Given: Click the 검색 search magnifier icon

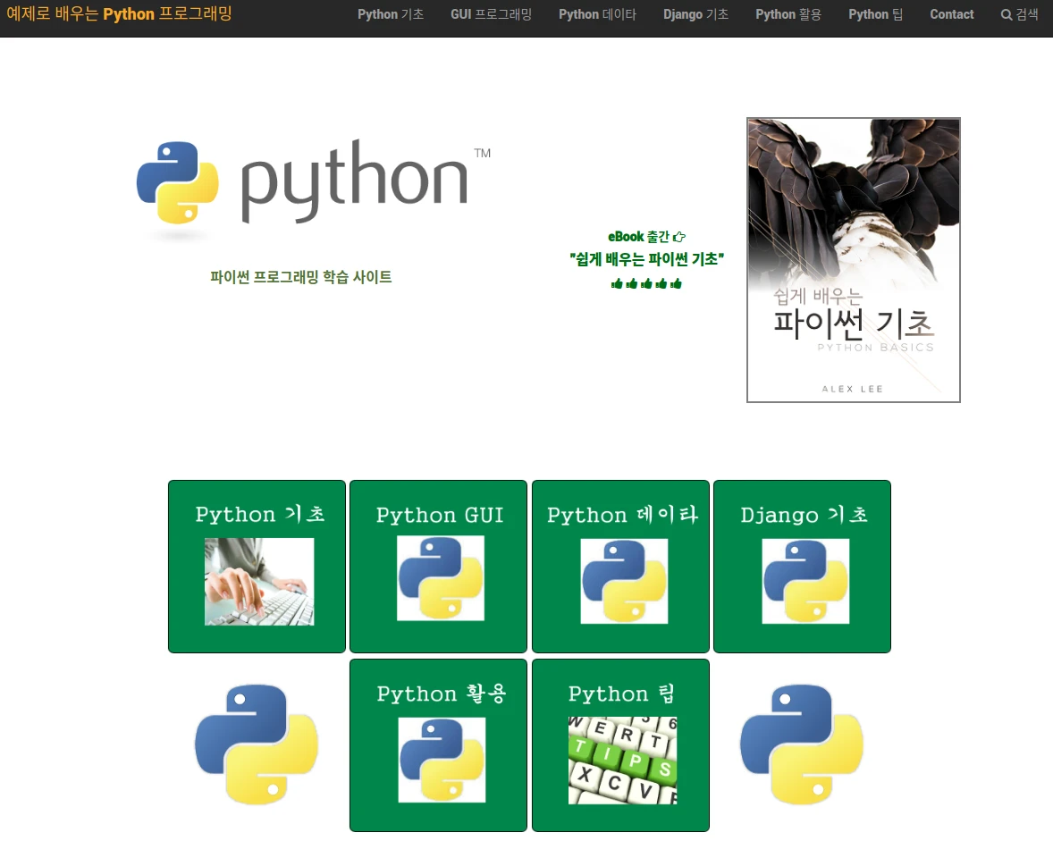Looking at the screenshot, I should click(1006, 15).
